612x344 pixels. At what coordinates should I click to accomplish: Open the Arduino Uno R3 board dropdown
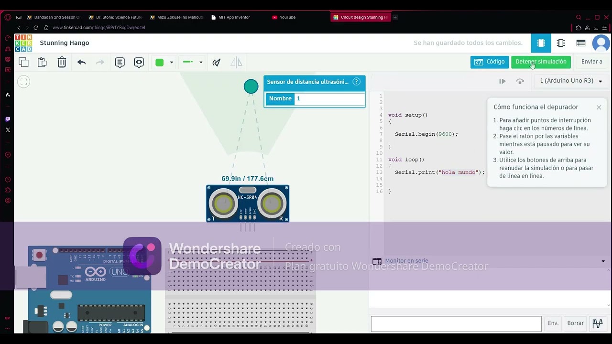(571, 81)
